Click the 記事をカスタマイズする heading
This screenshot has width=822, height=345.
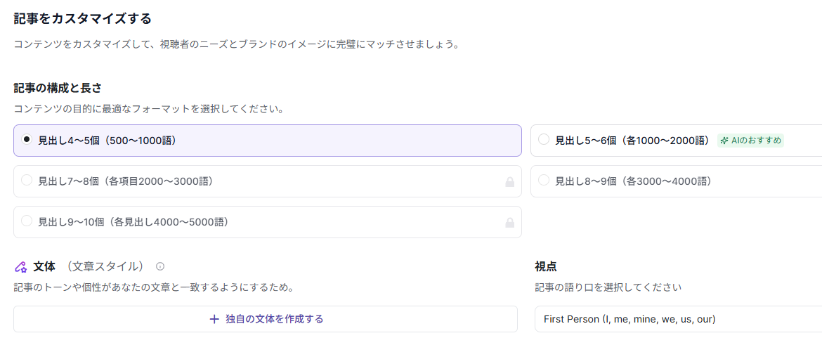point(82,18)
